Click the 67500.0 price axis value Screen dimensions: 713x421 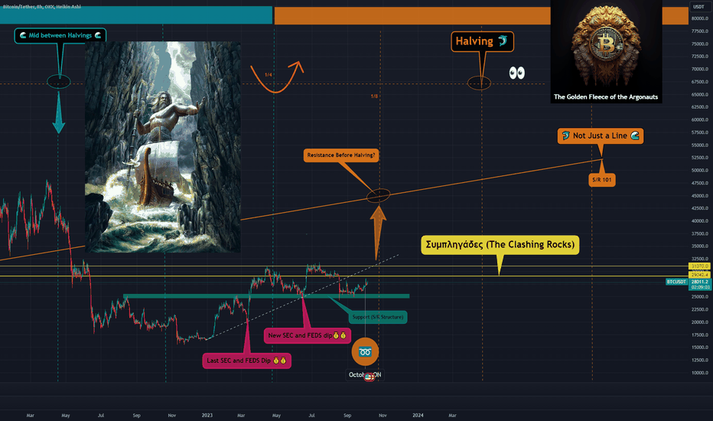coord(700,82)
